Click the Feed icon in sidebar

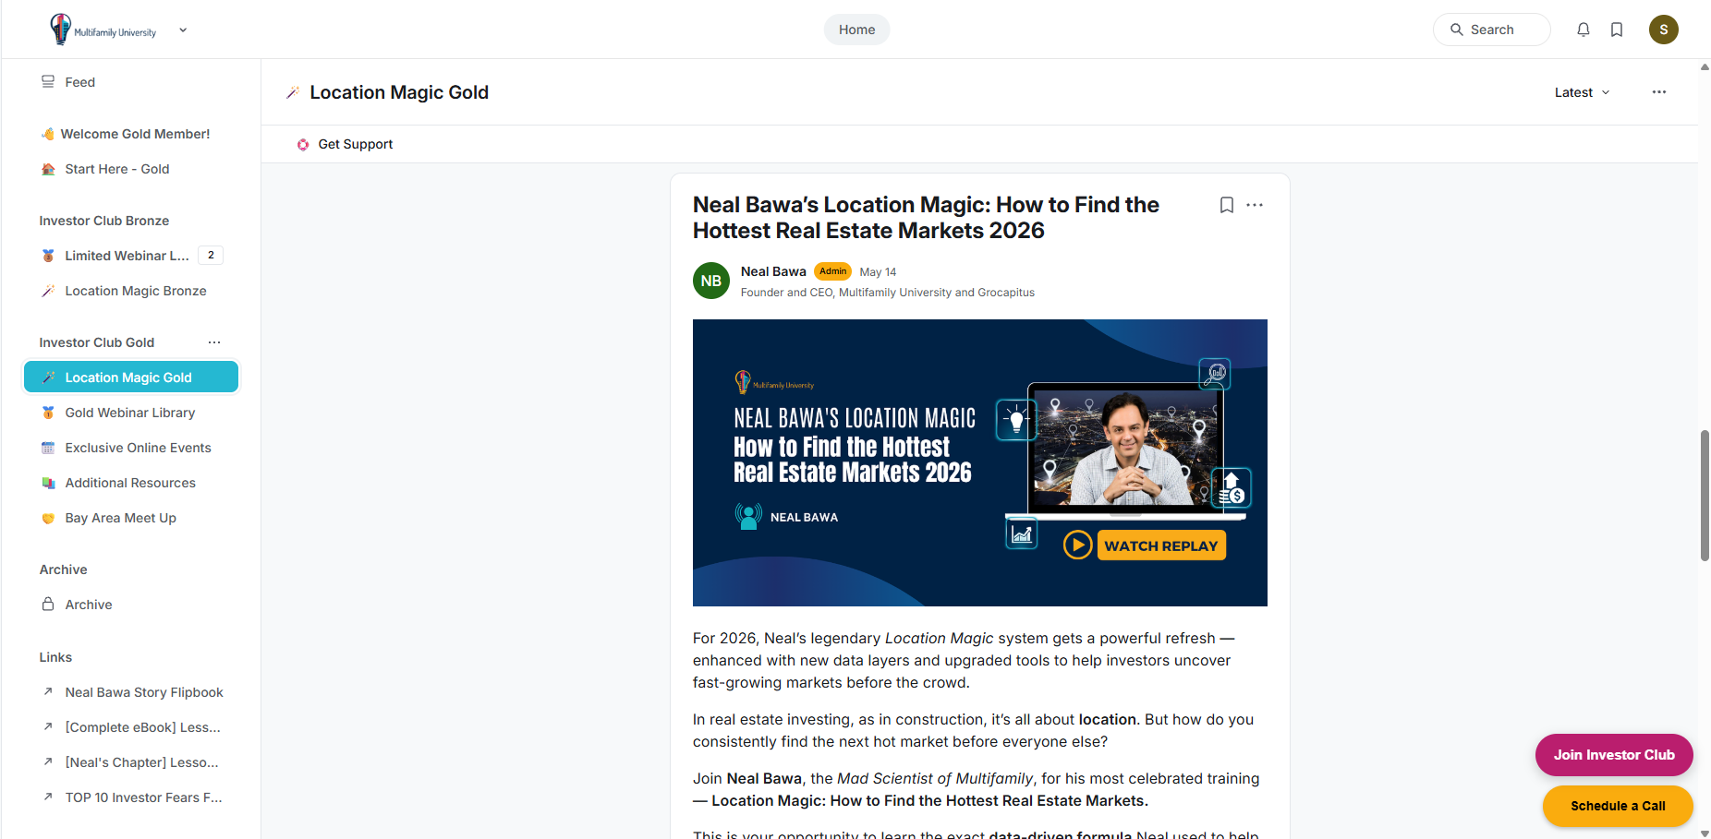pos(48,82)
